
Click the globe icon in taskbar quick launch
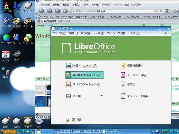click(x=23, y=131)
